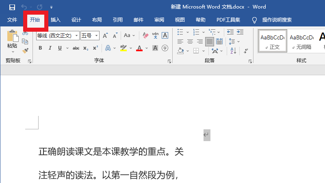325x183 pixels.
Task: Open the 布局 ribbon tab
Action: click(97, 20)
